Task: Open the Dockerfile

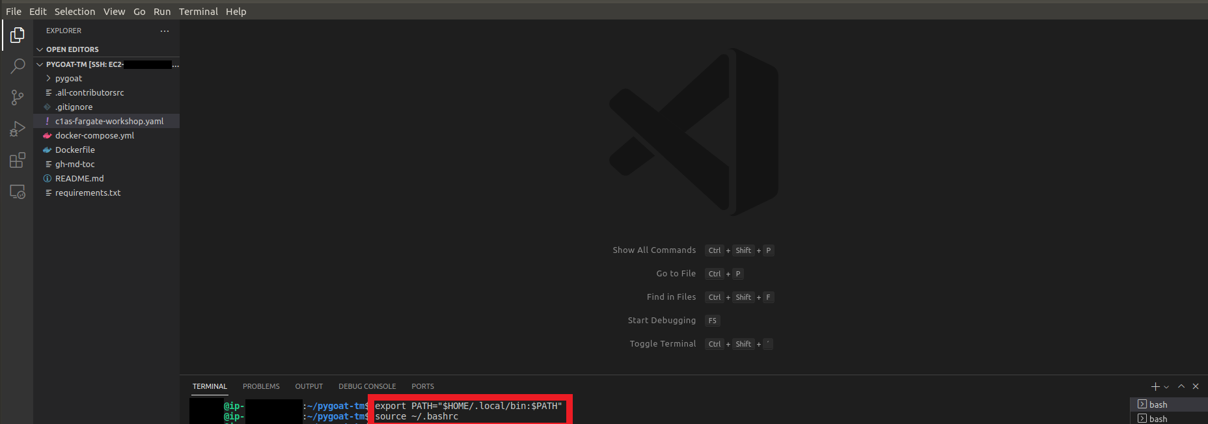Action: coord(106,150)
